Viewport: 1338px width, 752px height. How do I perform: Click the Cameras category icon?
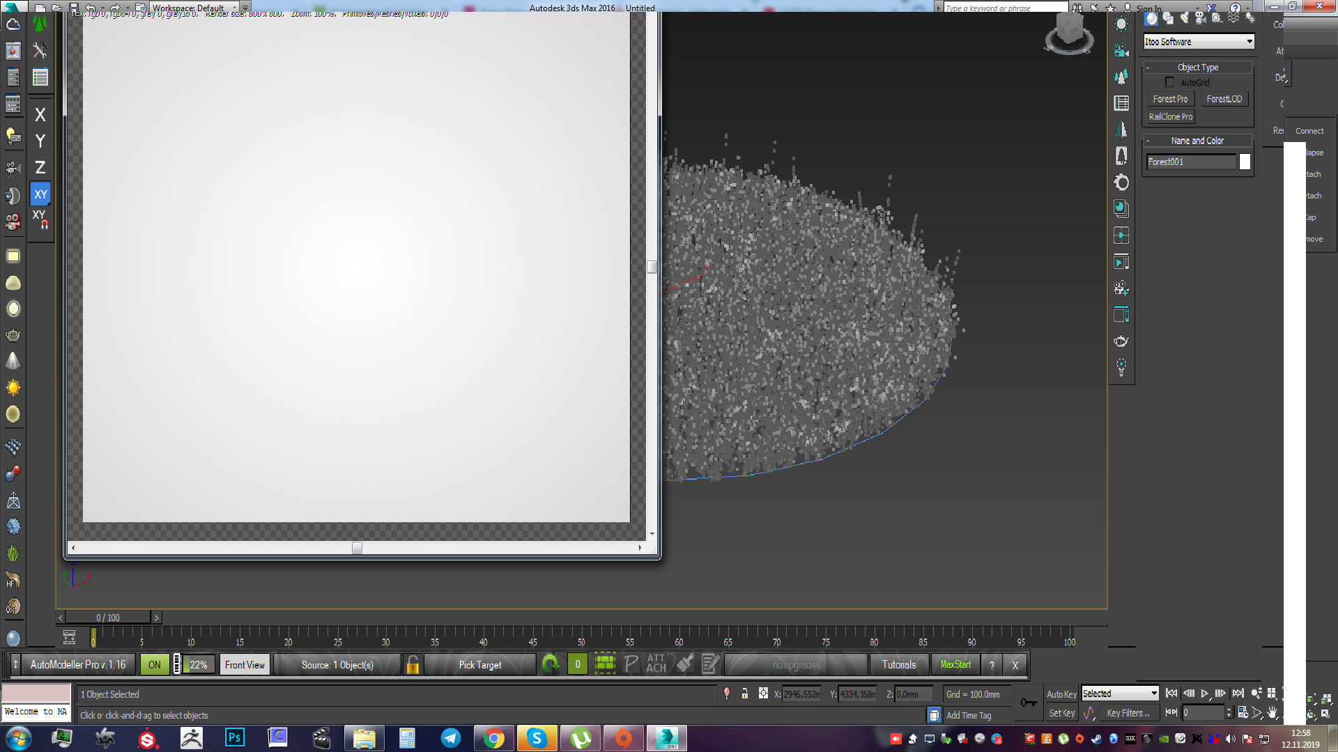tap(1200, 19)
